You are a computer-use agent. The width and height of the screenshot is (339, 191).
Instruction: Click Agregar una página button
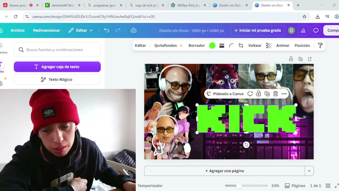point(225,171)
